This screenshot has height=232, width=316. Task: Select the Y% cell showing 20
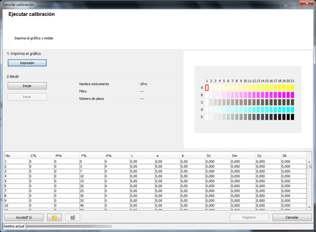tap(92, 186)
